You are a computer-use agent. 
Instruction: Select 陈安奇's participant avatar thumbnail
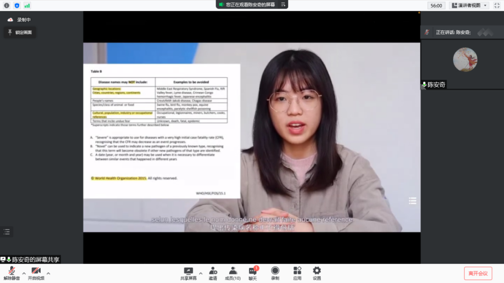(x=465, y=60)
